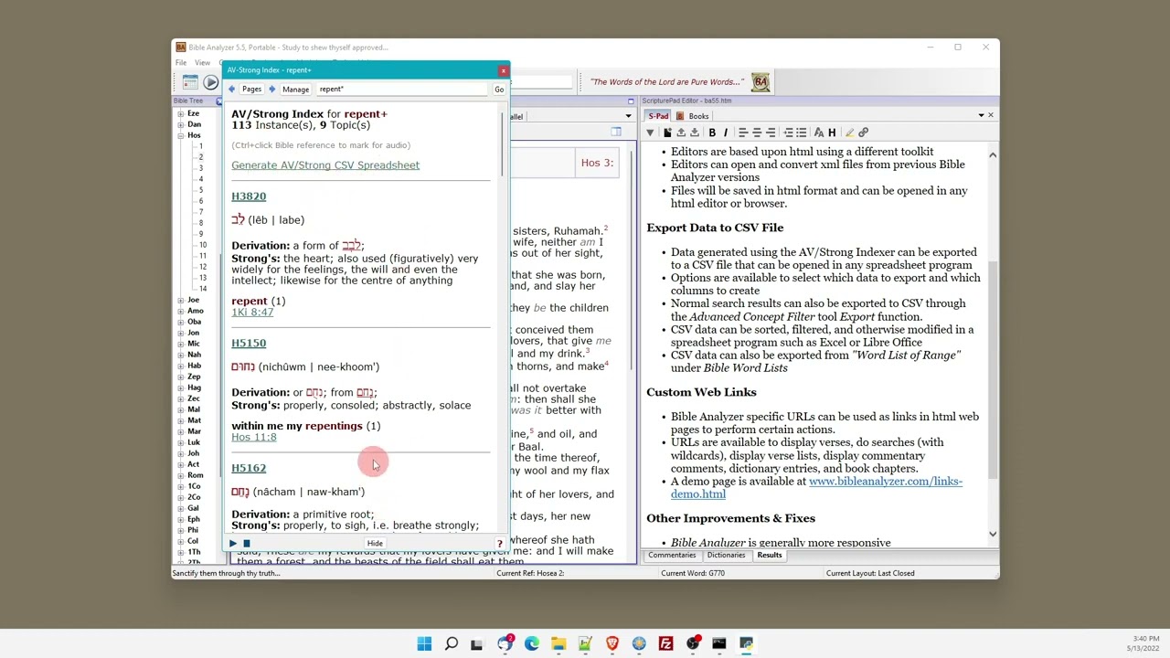This screenshot has height=658, width=1170.
Task: Click the round play icon in main toolbar
Action: point(210,82)
